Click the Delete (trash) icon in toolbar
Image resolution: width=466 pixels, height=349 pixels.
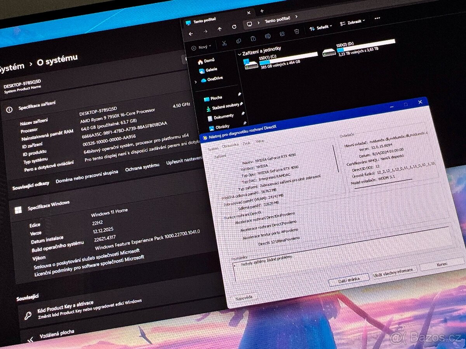pos(296,32)
